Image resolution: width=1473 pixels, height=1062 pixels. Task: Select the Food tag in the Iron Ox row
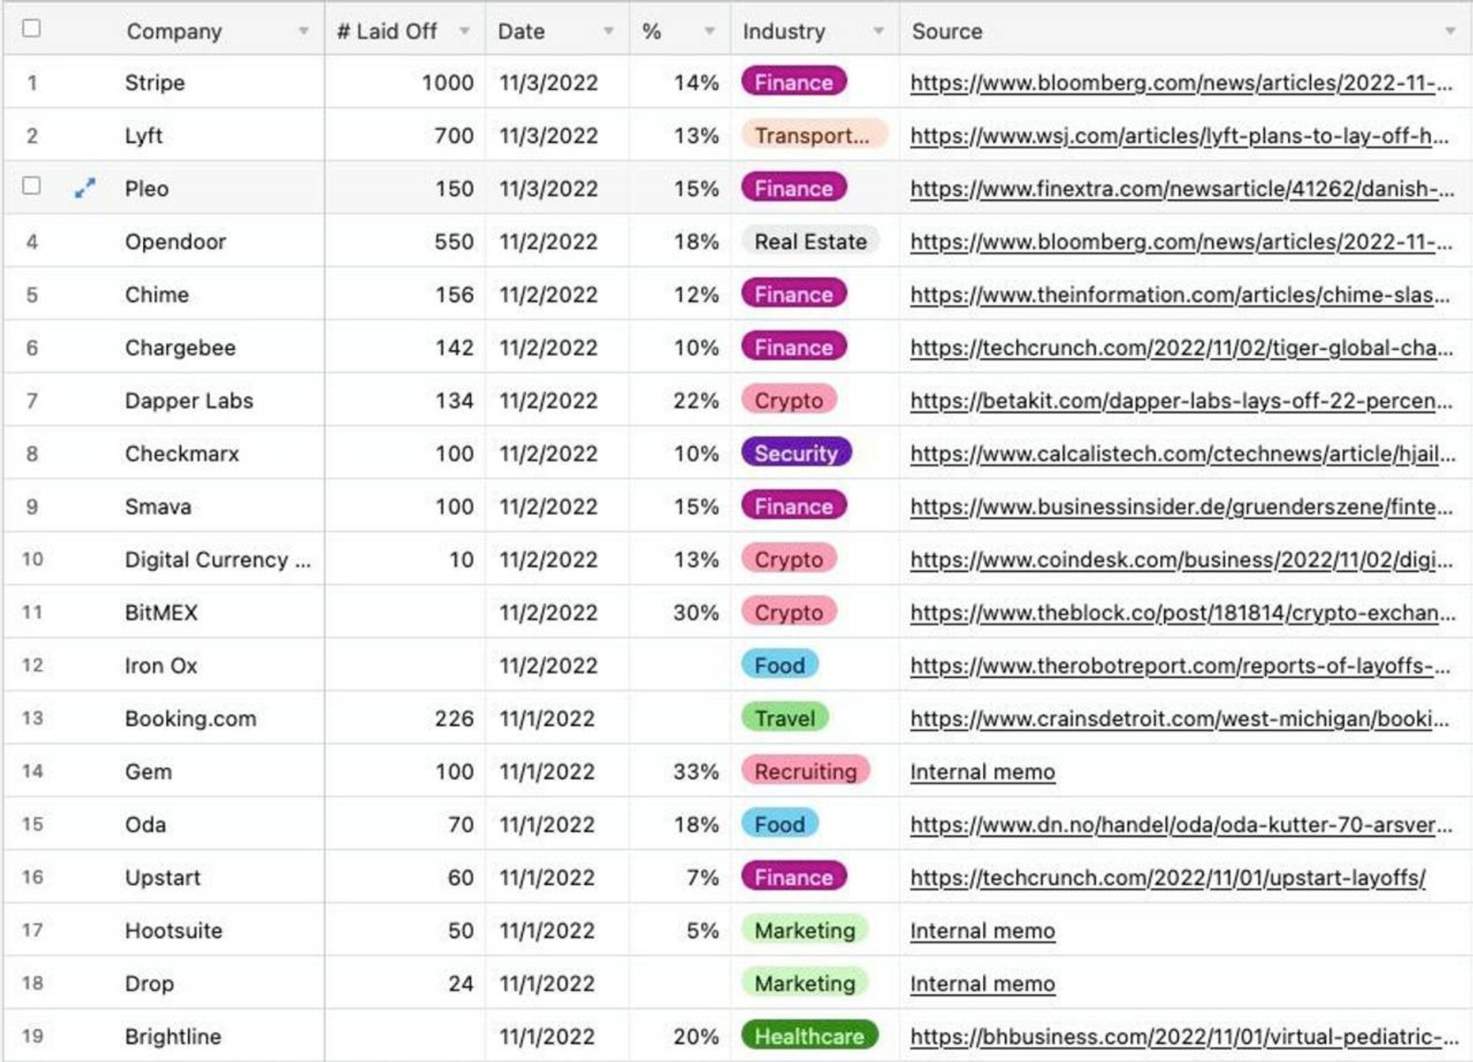point(780,665)
